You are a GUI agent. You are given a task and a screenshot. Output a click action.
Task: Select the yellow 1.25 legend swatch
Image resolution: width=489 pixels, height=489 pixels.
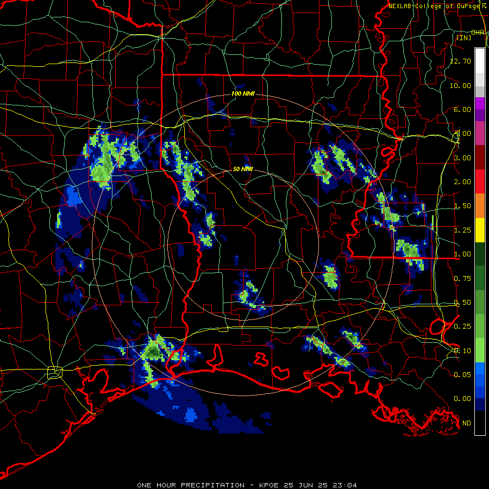[x=480, y=230]
